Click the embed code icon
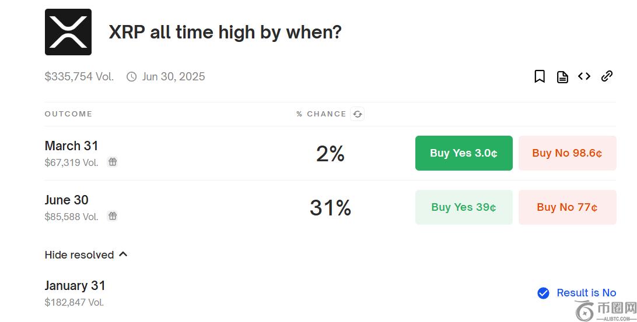 pos(584,76)
